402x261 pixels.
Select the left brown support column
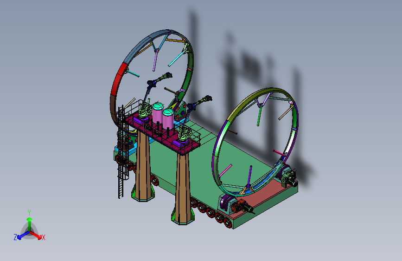pyautogui.click(x=143, y=166)
